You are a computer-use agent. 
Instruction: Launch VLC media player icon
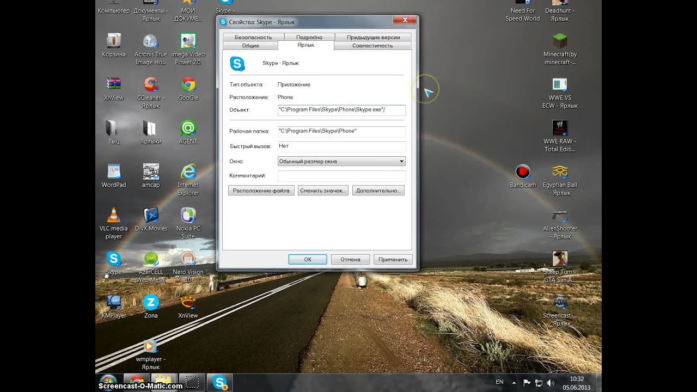(113, 224)
